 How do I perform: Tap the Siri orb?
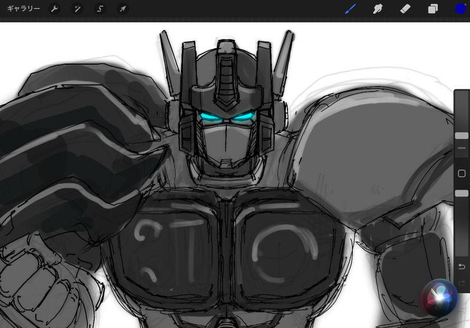coord(439,297)
